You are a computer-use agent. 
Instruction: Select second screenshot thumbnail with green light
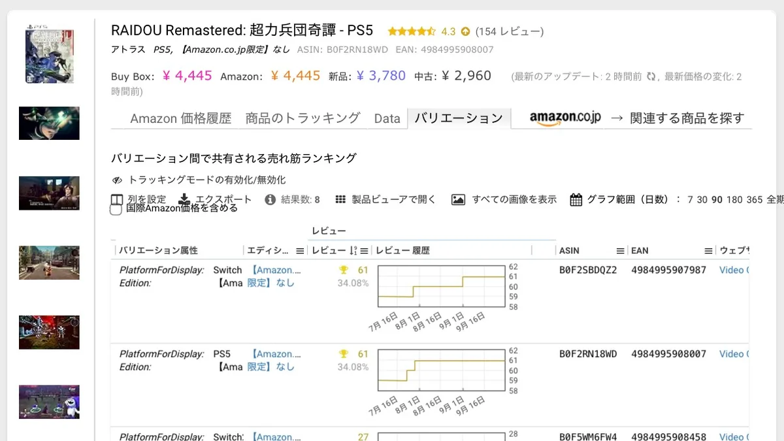pyautogui.click(x=49, y=123)
